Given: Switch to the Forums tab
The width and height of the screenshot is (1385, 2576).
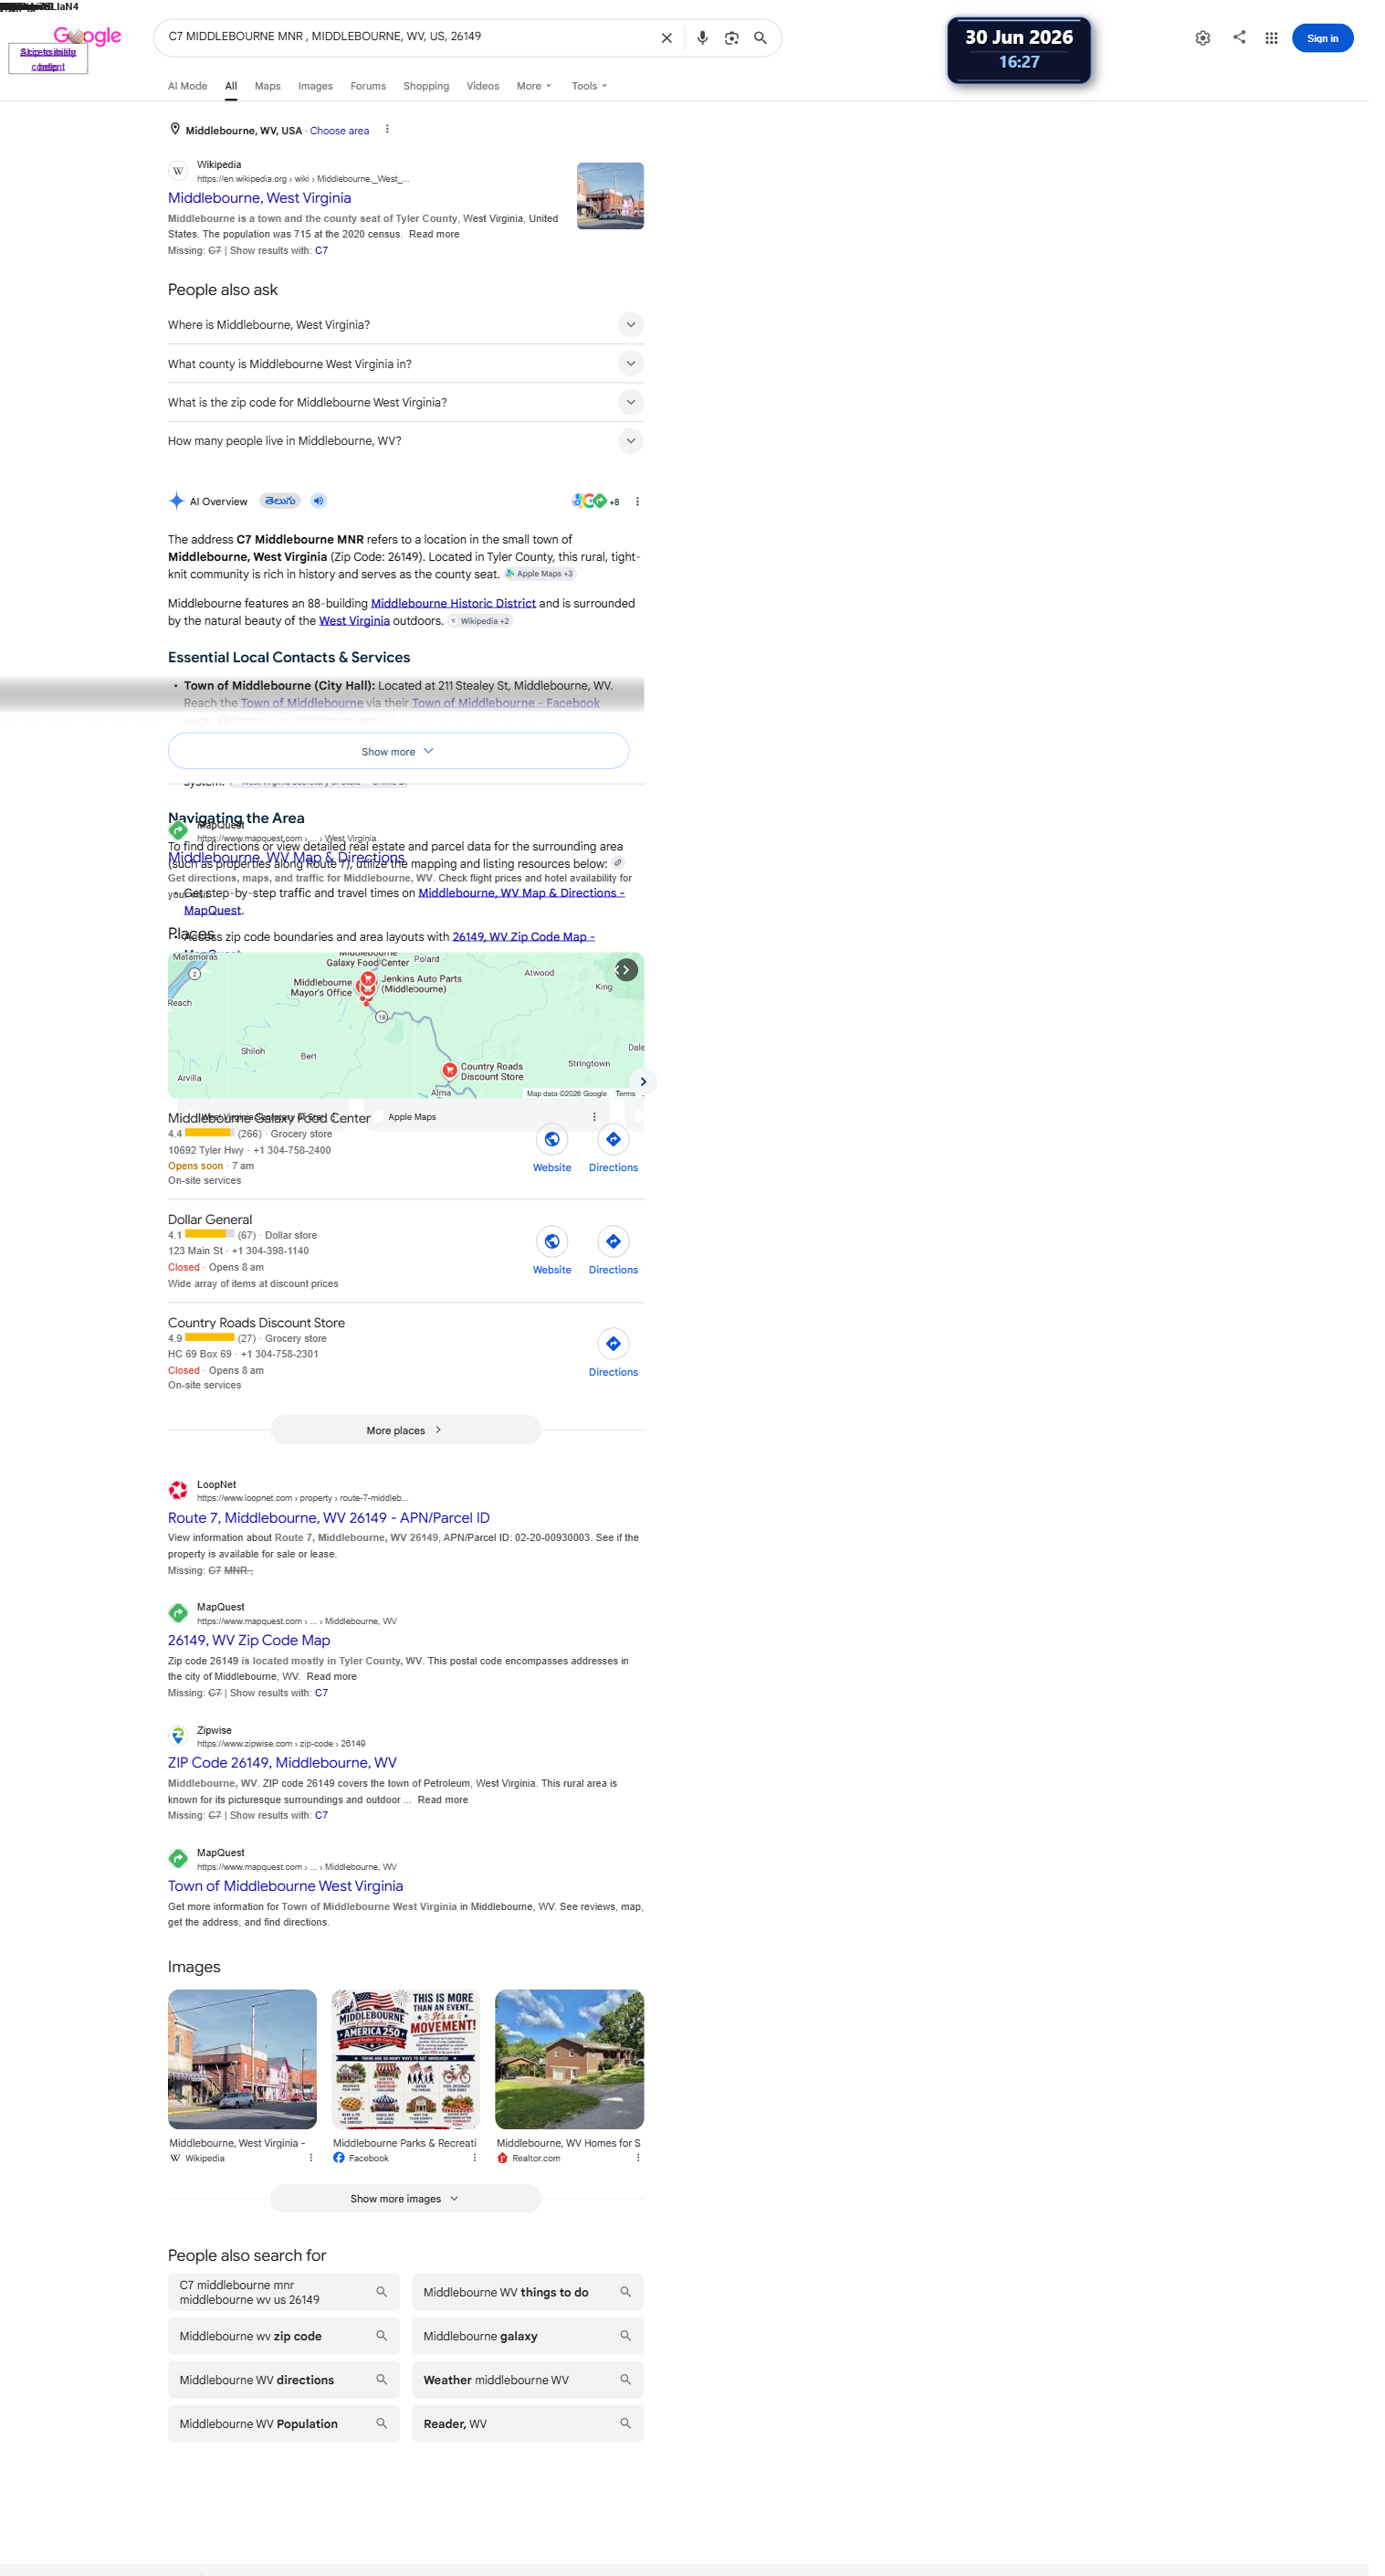Looking at the screenshot, I should 368,86.
